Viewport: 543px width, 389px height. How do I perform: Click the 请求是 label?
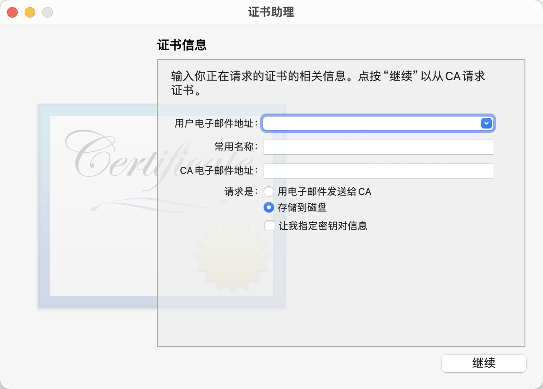pyautogui.click(x=241, y=192)
